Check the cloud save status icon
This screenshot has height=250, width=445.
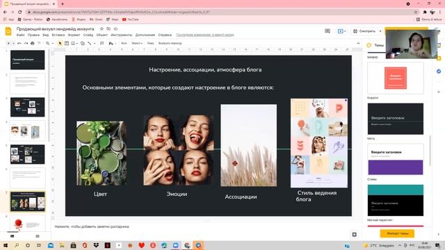tap(115, 29)
